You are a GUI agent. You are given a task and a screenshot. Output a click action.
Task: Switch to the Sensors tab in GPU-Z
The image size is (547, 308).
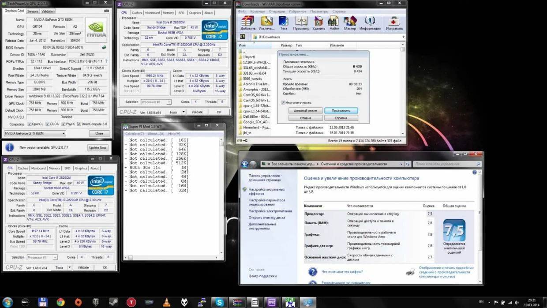tap(33, 11)
